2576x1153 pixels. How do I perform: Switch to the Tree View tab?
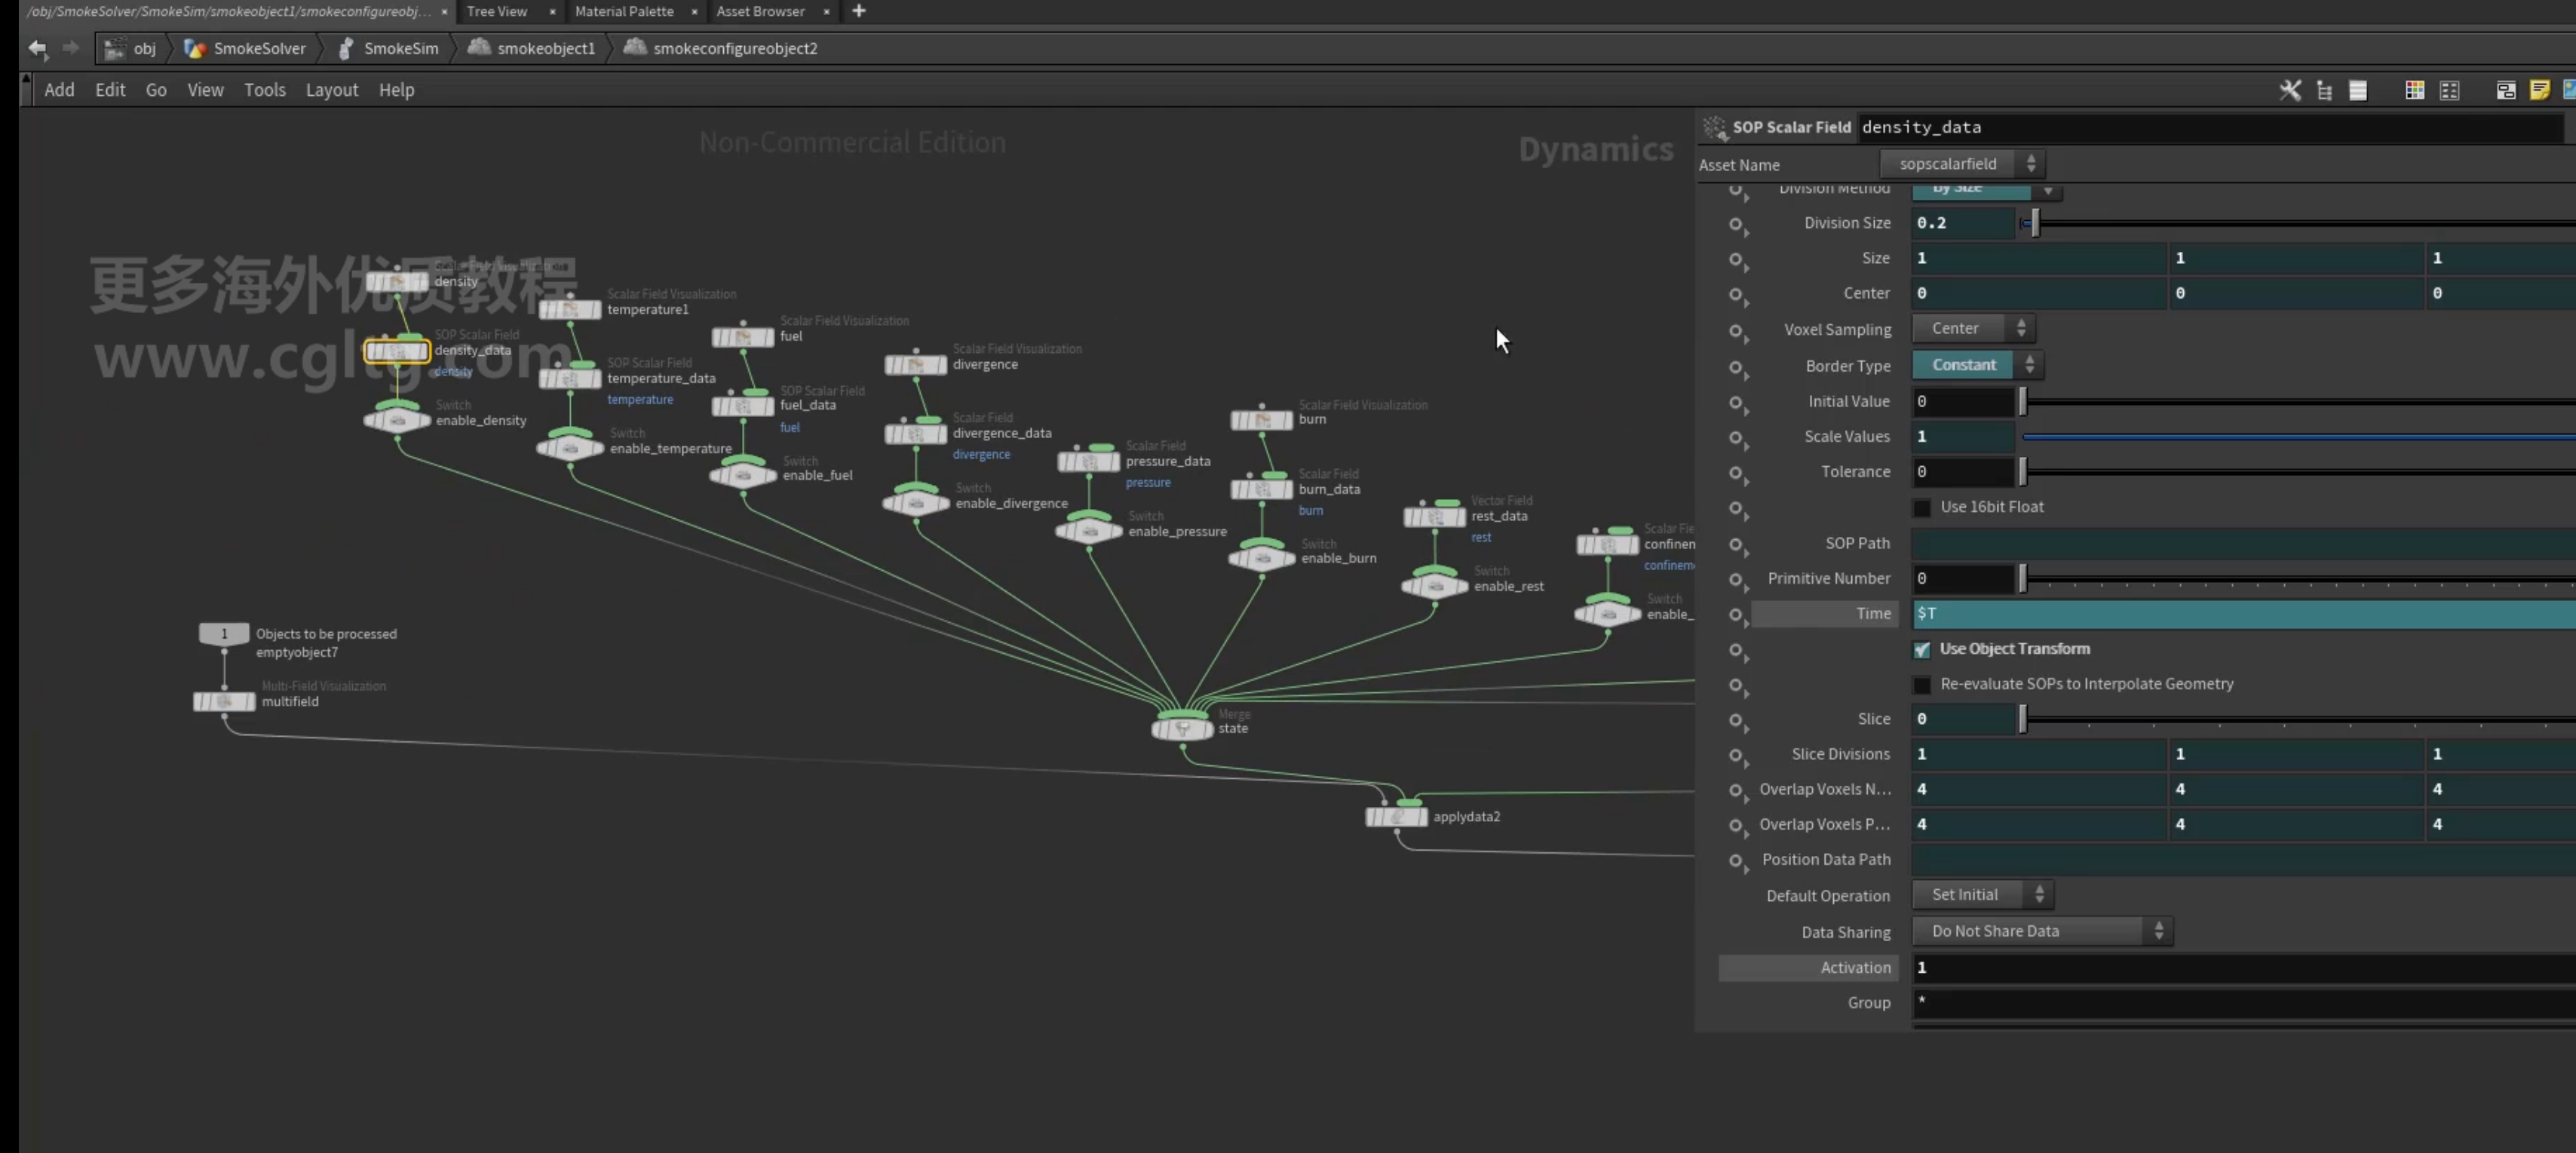(497, 11)
